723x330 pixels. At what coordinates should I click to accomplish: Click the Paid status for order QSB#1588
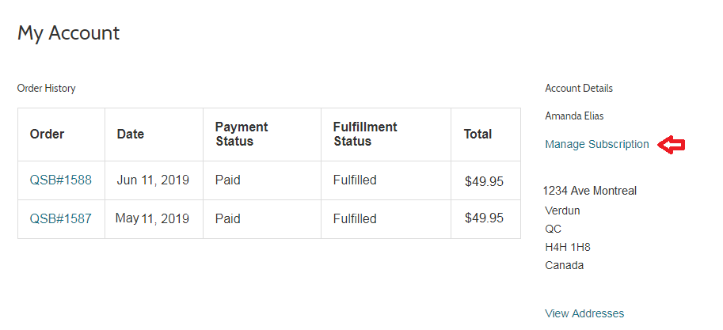(228, 180)
